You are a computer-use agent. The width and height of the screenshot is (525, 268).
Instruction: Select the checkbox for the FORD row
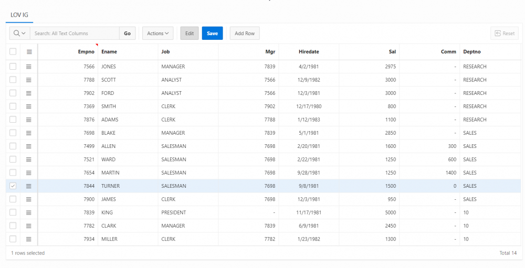[13, 93]
